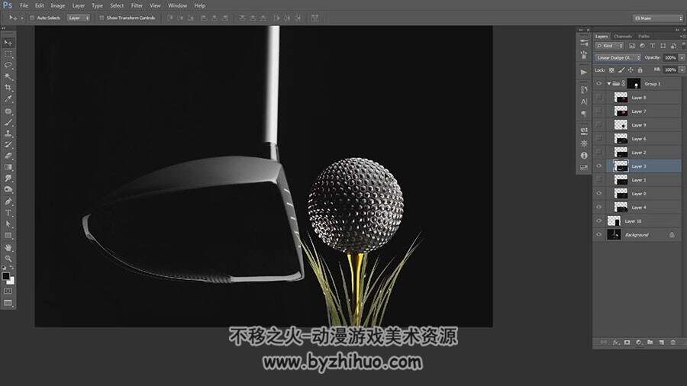Hide Group 1 via eye icon
Image resolution: width=687 pixels, height=386 pixels.
[x=599, y=84]
